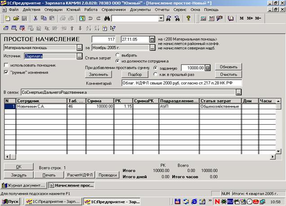This screenshot has height=206, width=286.
Task: Open calculator beside the 10000.00 amount field
Action: pyautogui.click(x=208, y=67)
